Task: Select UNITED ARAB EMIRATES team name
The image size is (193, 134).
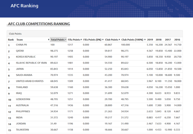Action: pos(30,81)
